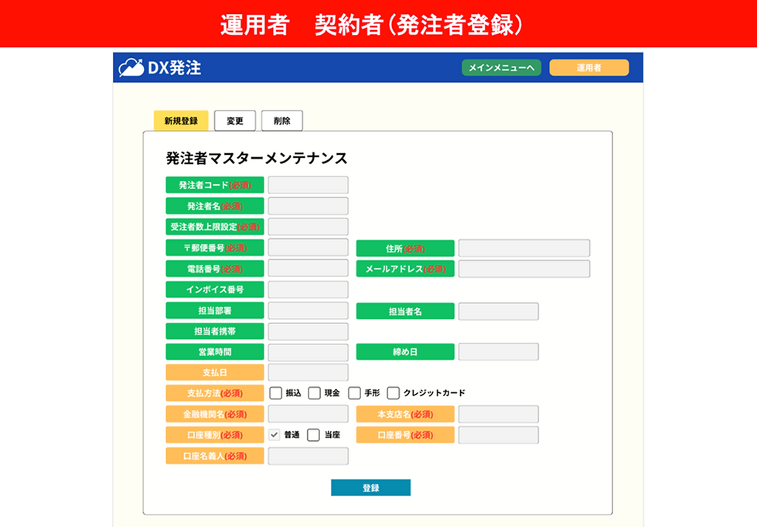
Task: Click the 締め日 green label
Action: click(x=405, y=352)
